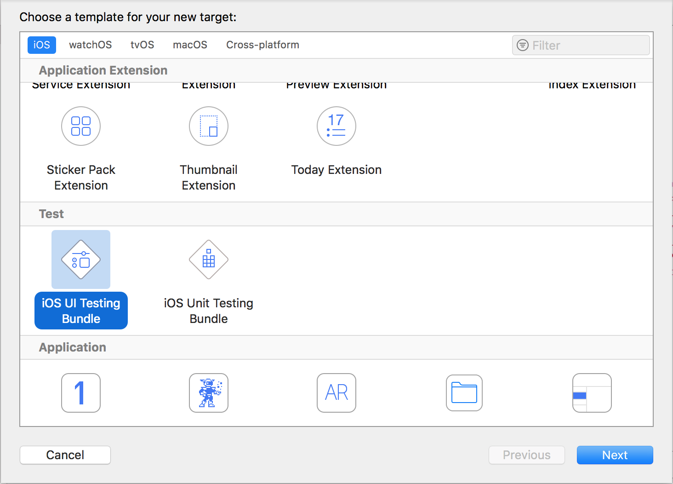
Task: Select the iOS Unit Testing Bundle icon
Action: click(x=209, y=259)
